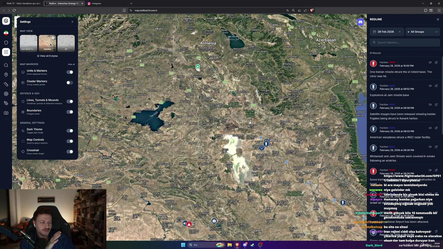Click Hide all map markers
443x249 pixels.
tap(71, 64)
